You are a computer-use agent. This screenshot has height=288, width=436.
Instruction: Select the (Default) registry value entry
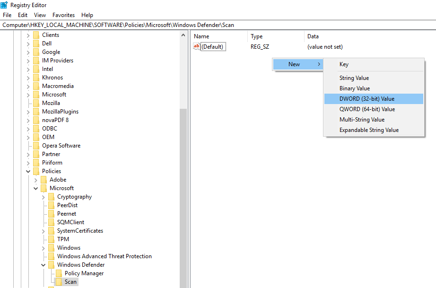(212, 46)
